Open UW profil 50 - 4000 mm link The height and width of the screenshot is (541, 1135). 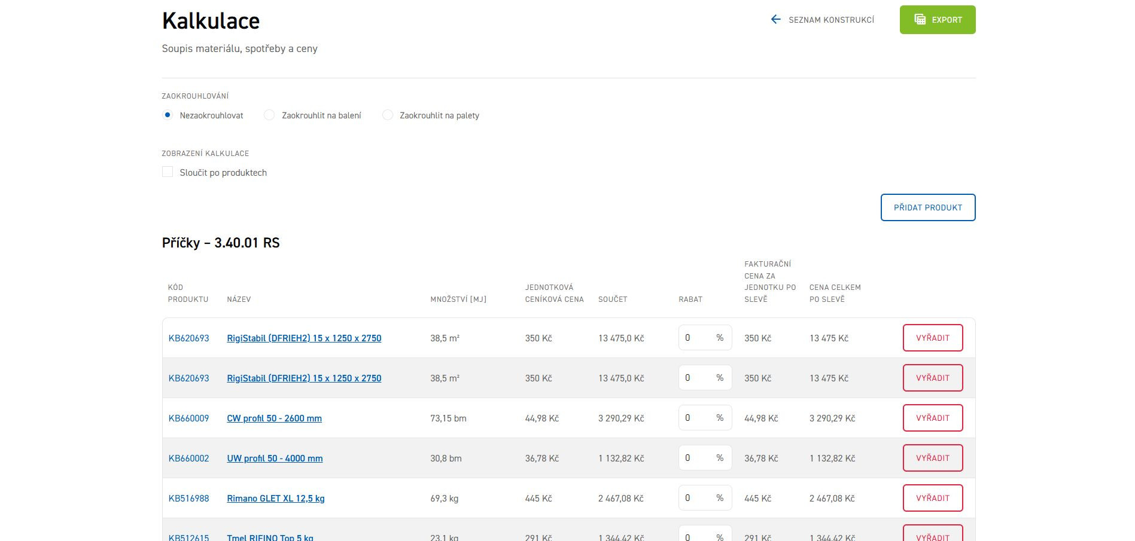click(275, 459)
